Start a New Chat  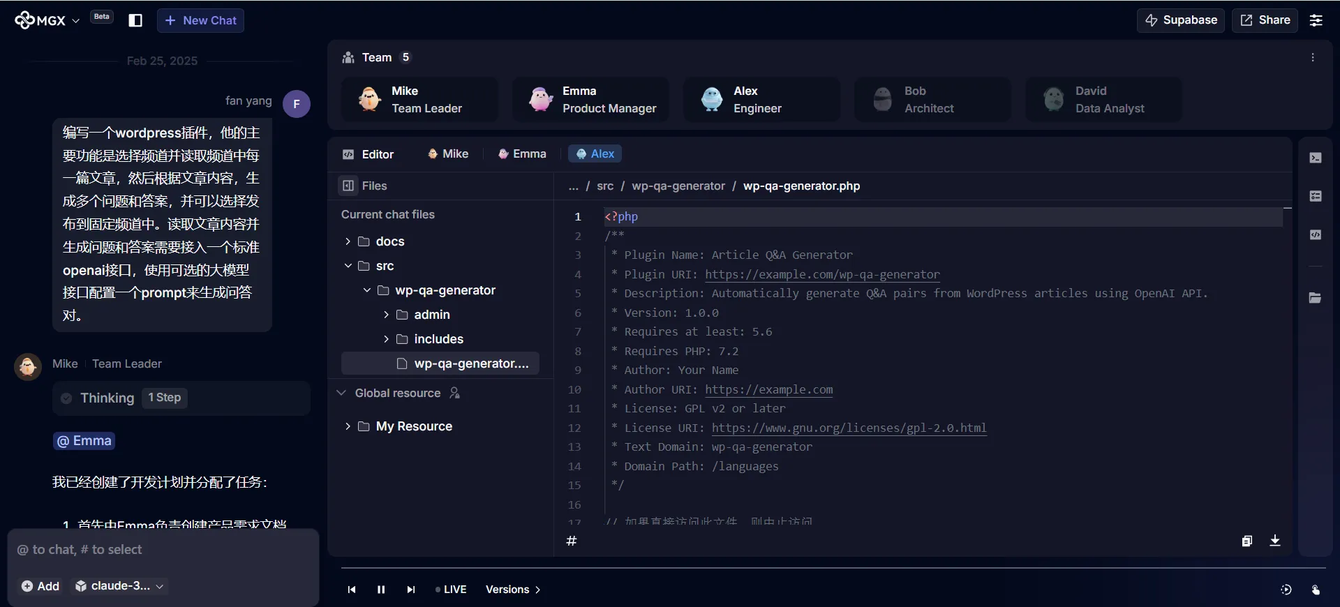pyautogui.click(x=200, y=20)
